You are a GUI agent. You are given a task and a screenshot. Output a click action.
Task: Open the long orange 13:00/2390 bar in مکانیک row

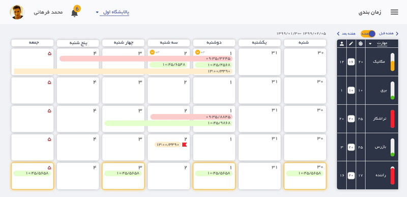pyautogui.click(x=123, y=71)
